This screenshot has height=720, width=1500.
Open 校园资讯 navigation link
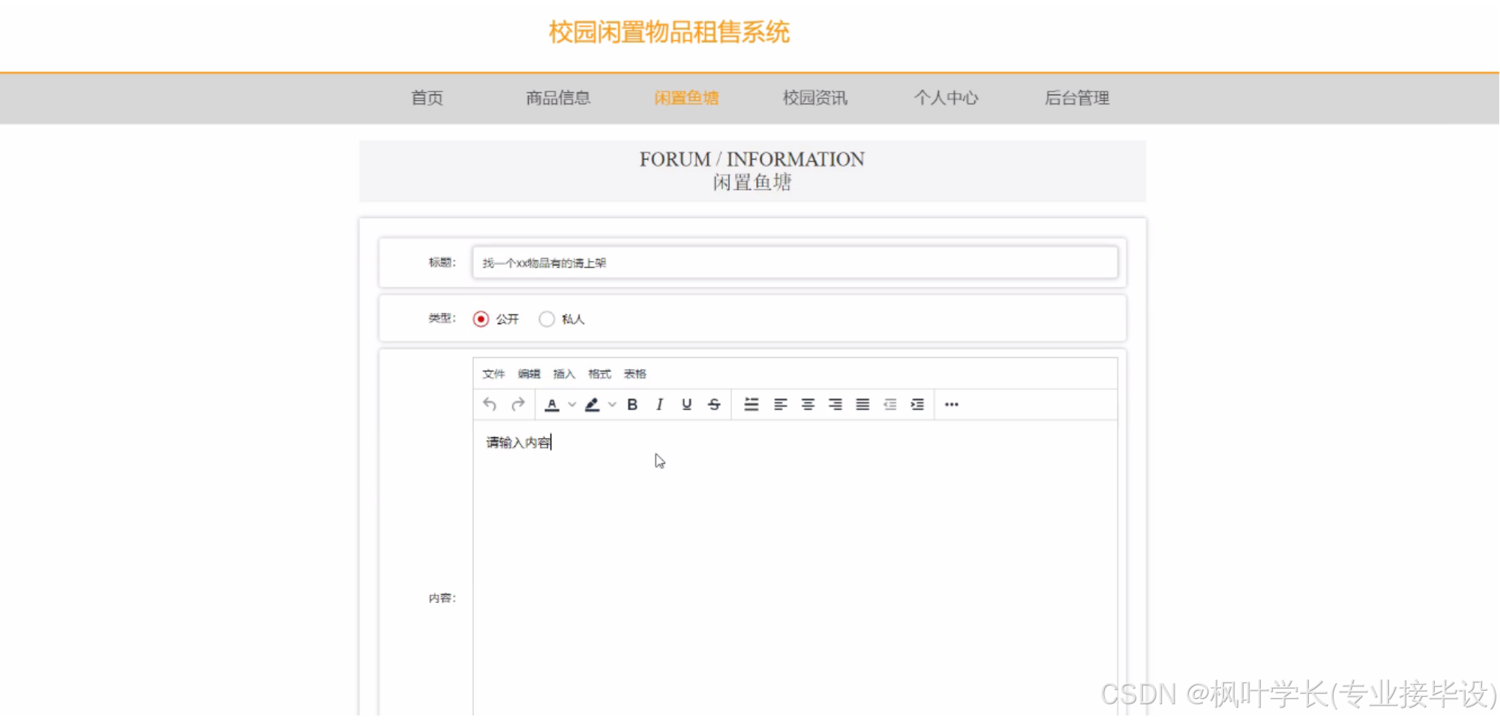click(815, 97)
